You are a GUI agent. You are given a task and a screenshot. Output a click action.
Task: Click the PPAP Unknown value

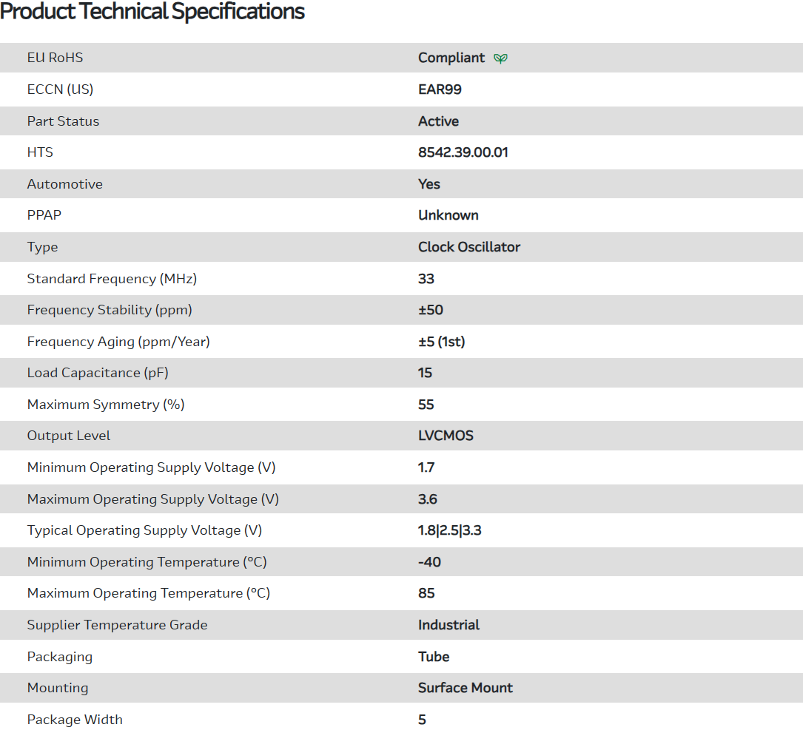pos(448,215)
